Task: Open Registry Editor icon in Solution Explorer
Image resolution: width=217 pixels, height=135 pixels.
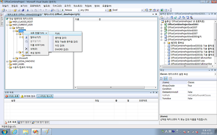Action: 176,17
